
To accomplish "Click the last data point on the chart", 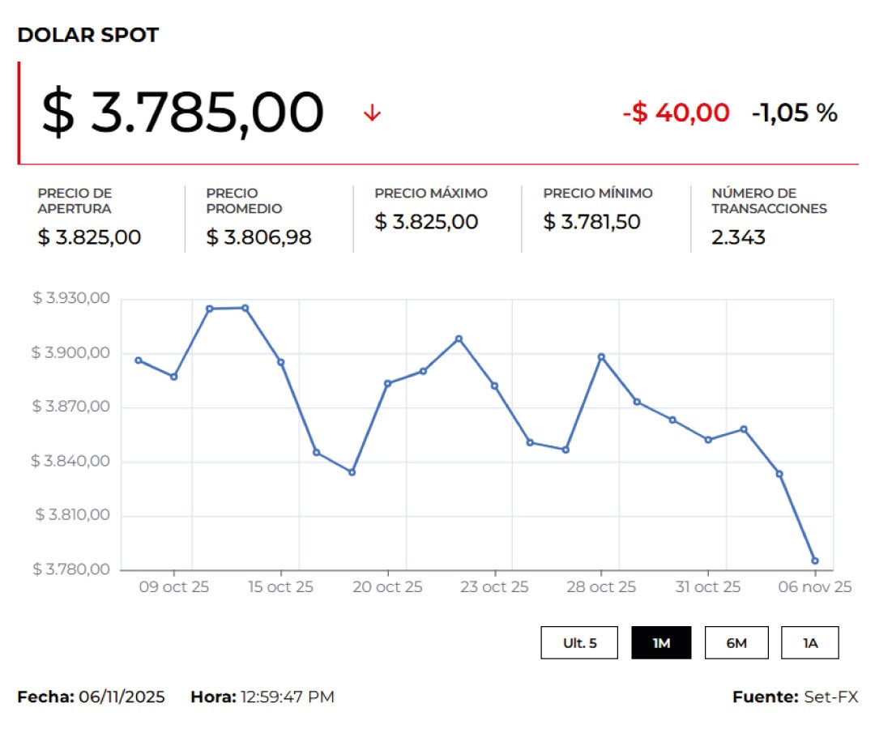I will (815, 559).
